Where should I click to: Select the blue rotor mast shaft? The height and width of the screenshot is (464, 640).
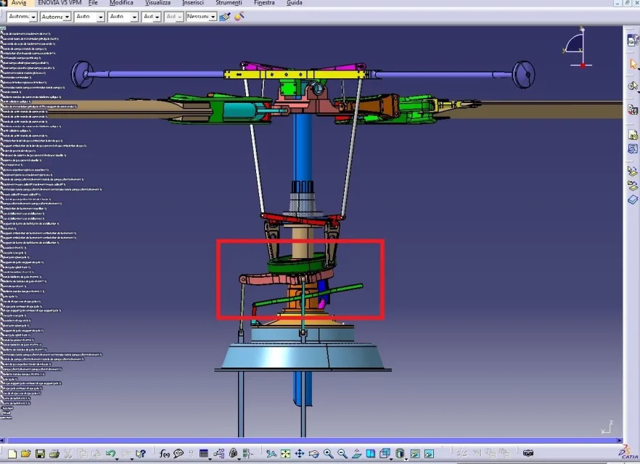(x=303, y=146)
